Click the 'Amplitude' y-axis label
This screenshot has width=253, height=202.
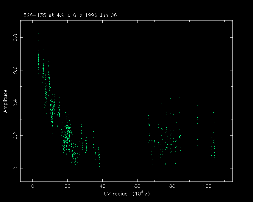tap(5, 101)
